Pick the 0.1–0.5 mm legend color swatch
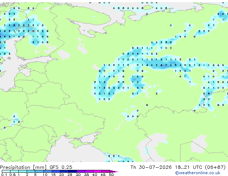This screenshot has height=176, width=228. [6, 171]
